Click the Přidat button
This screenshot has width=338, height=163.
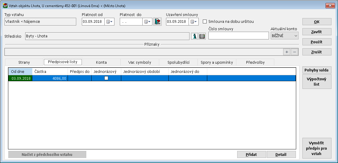coord(251,154)
